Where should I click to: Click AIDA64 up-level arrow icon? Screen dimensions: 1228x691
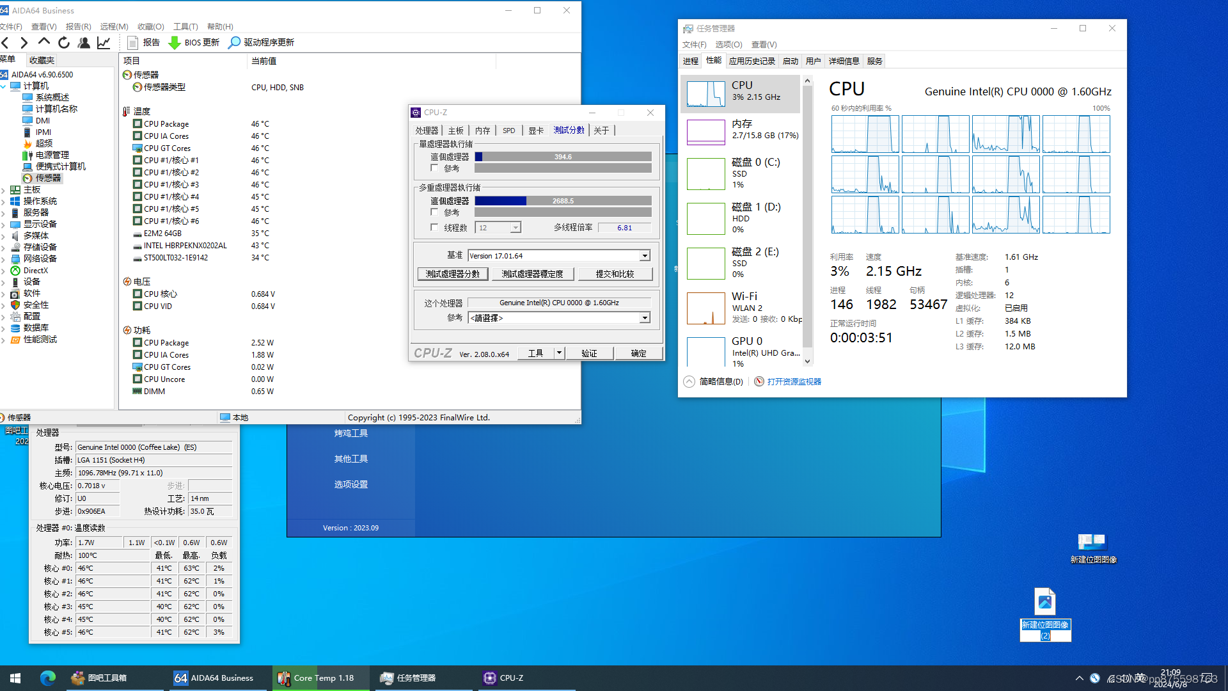[43, 42]
